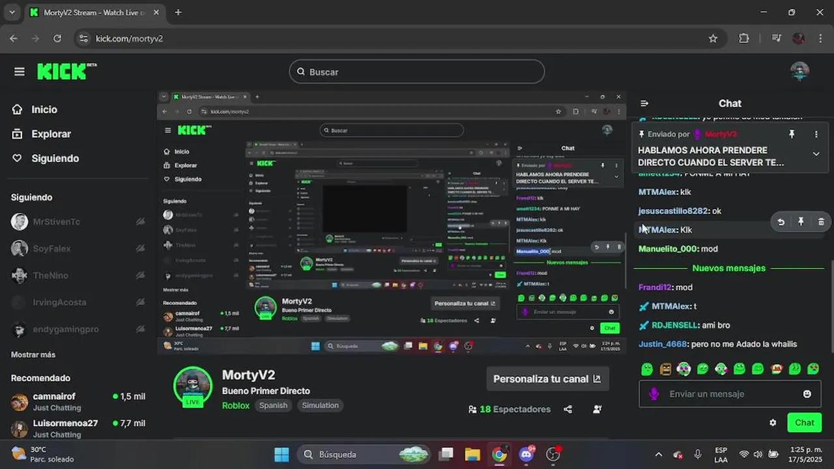
Task: Click the heart-eyes green emote in the emote row
Action: click(x=813, y=369)
